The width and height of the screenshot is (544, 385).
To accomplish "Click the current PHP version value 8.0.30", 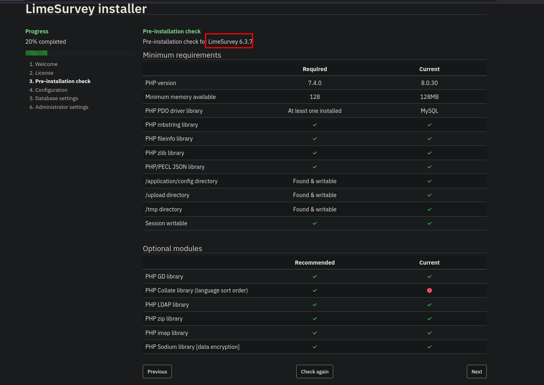I will [429, 83].
